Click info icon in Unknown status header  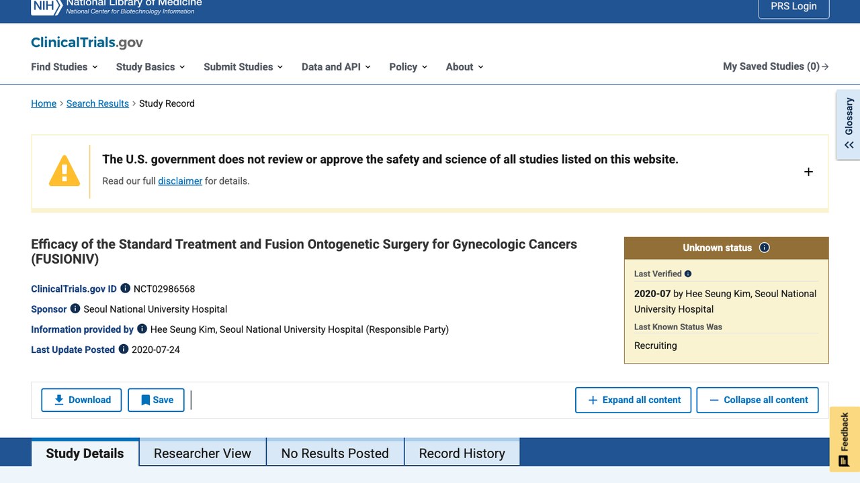tap(765, 248)
